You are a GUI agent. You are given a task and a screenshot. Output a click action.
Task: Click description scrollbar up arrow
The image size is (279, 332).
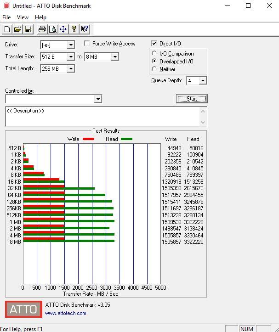coord(203,111)
